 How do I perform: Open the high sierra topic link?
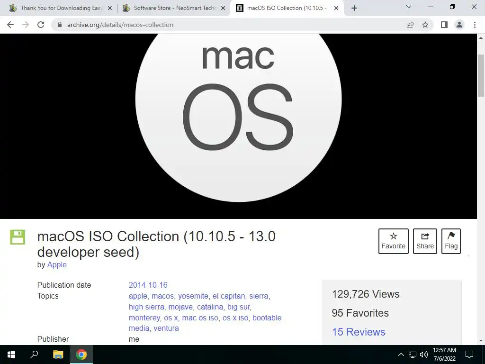click(146, 307)
